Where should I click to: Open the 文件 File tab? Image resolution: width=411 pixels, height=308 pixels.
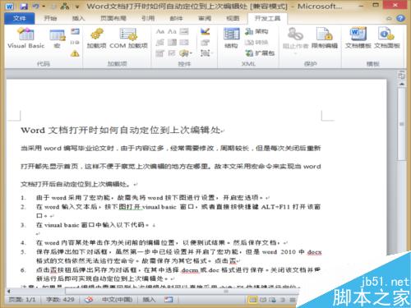(x=19, y=18)
